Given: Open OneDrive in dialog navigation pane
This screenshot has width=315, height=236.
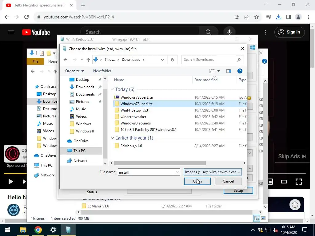Looking at the screenshot, I should point(81,141).
